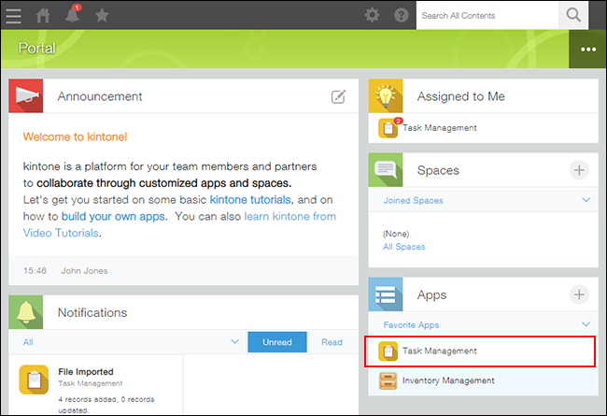607x416 pixels.
Task: Open the portal options ellipsis menu
Action: pyautogui.click(x=587, y=49)
